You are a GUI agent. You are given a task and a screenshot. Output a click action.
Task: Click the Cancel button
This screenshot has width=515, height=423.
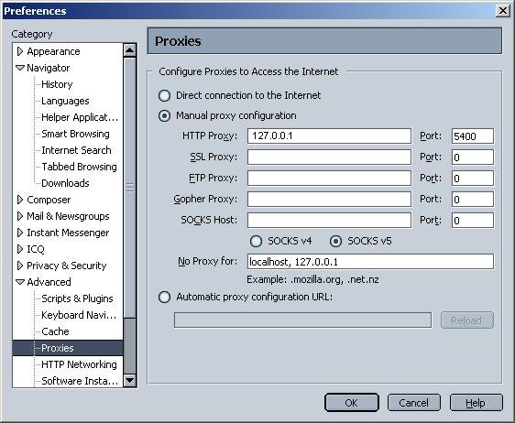pos(414,403)
